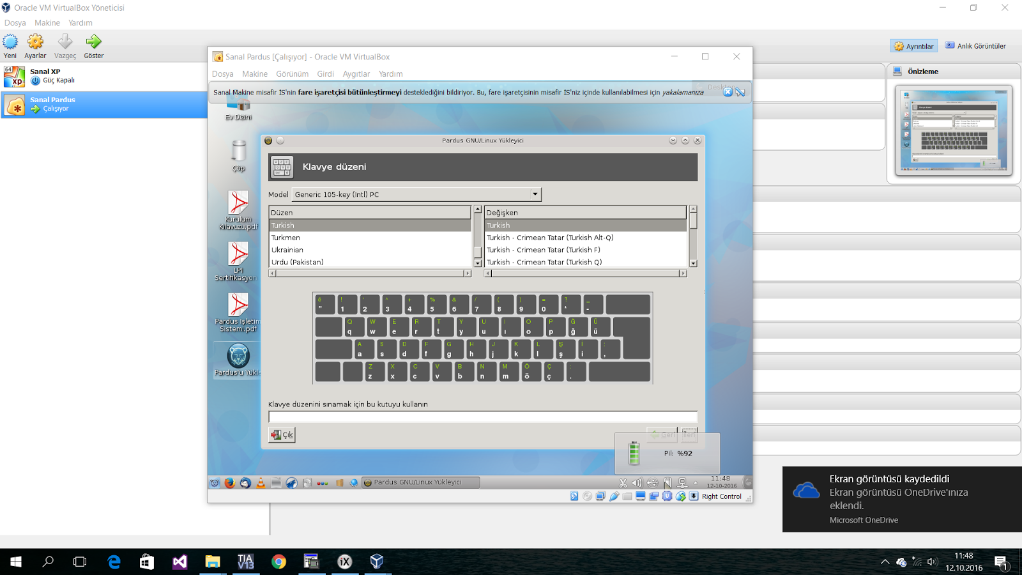1022x575 pixels.
Task: Open Görünüm menu in Sanal Pardus window
Action: 293,74
